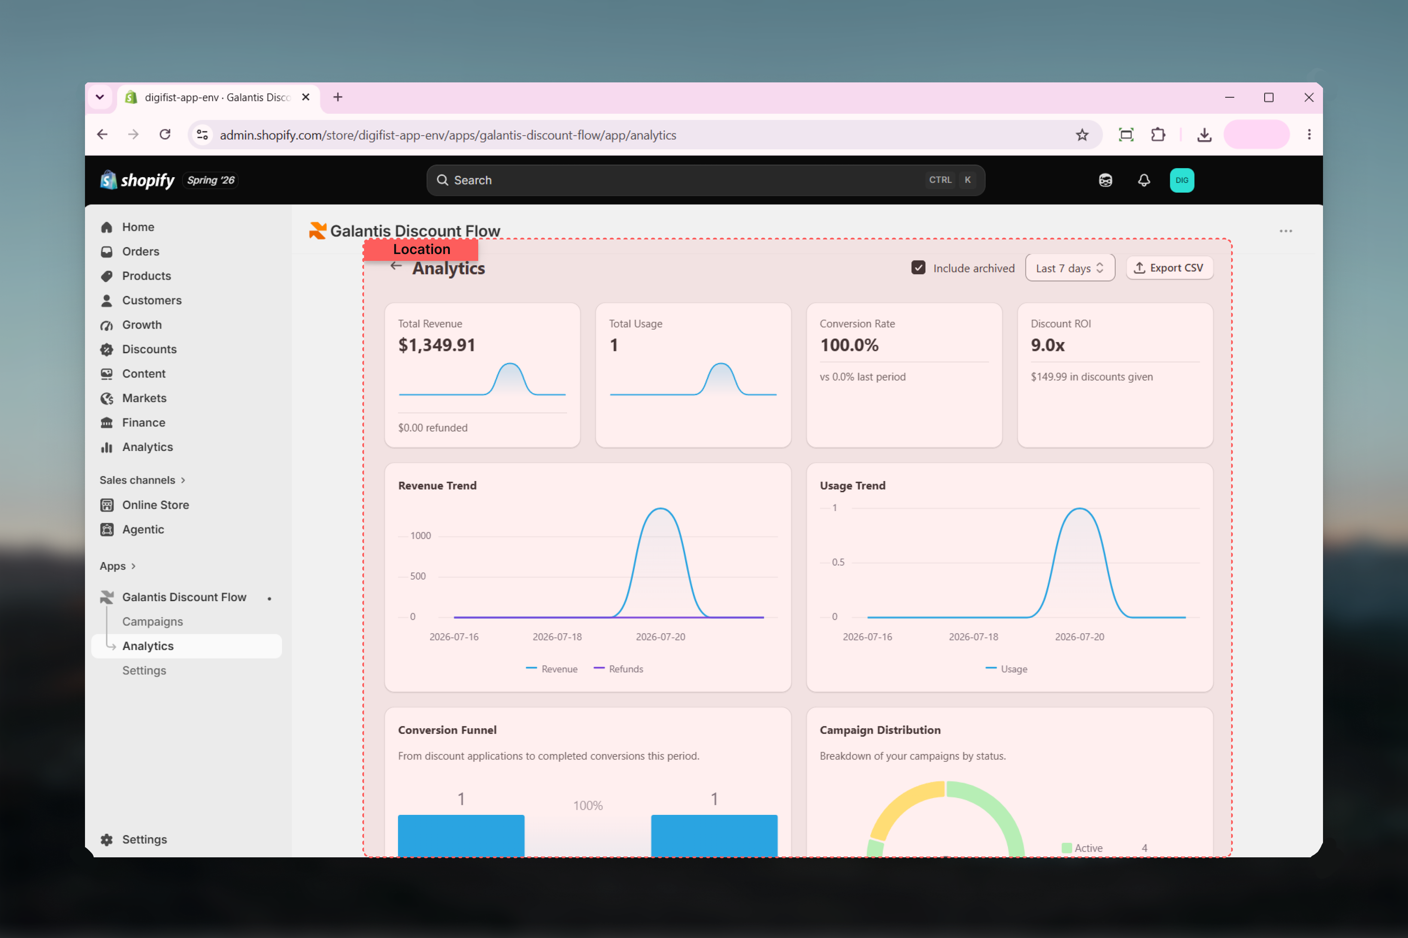Open the Growth section

click(x=141, y=325)
